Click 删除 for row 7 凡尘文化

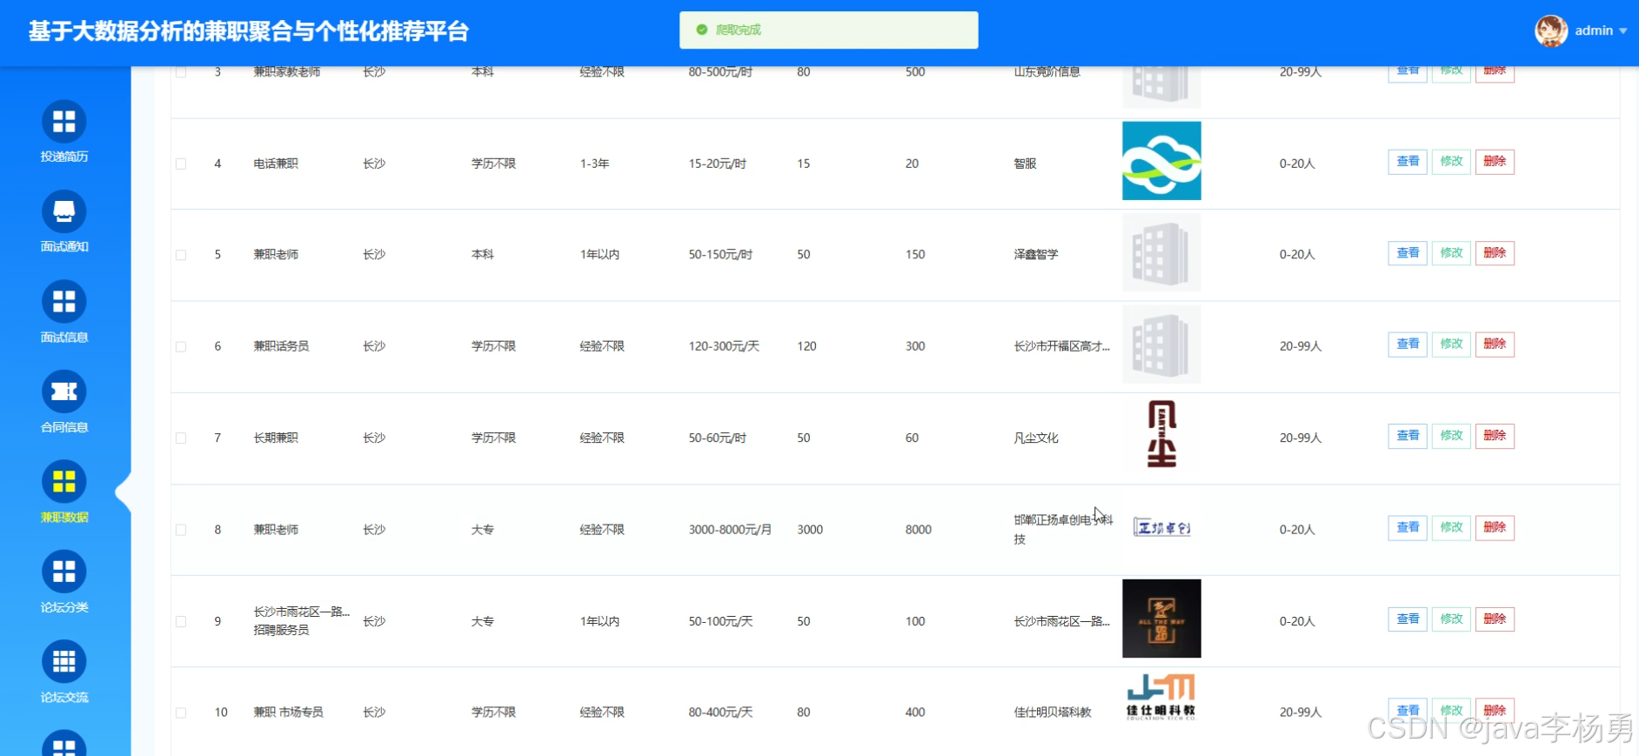(1495, 436)
